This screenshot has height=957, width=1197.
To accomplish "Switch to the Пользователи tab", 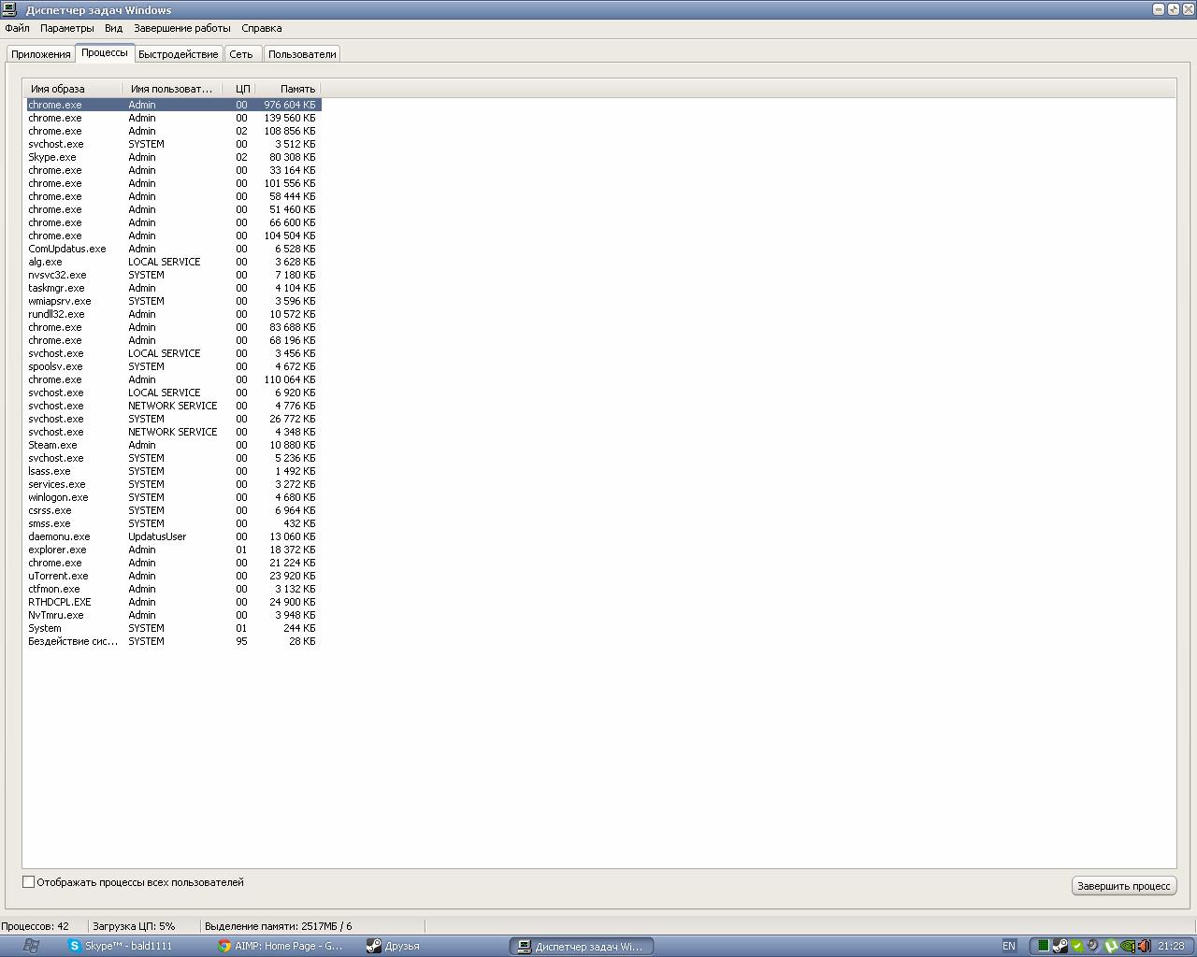I will tap(302, 54).
